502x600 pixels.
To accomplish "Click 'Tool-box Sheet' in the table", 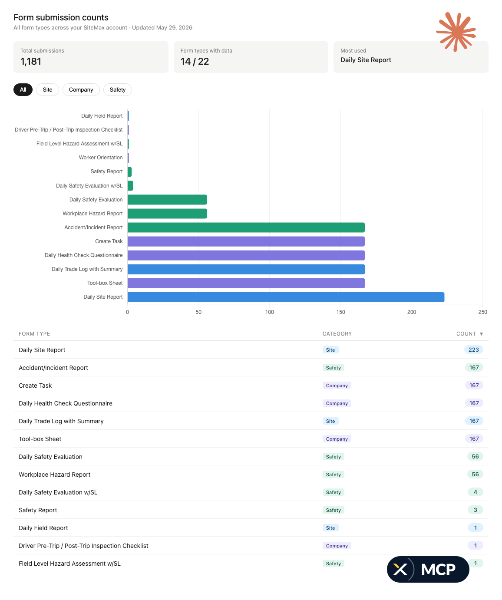I will 40,439.
